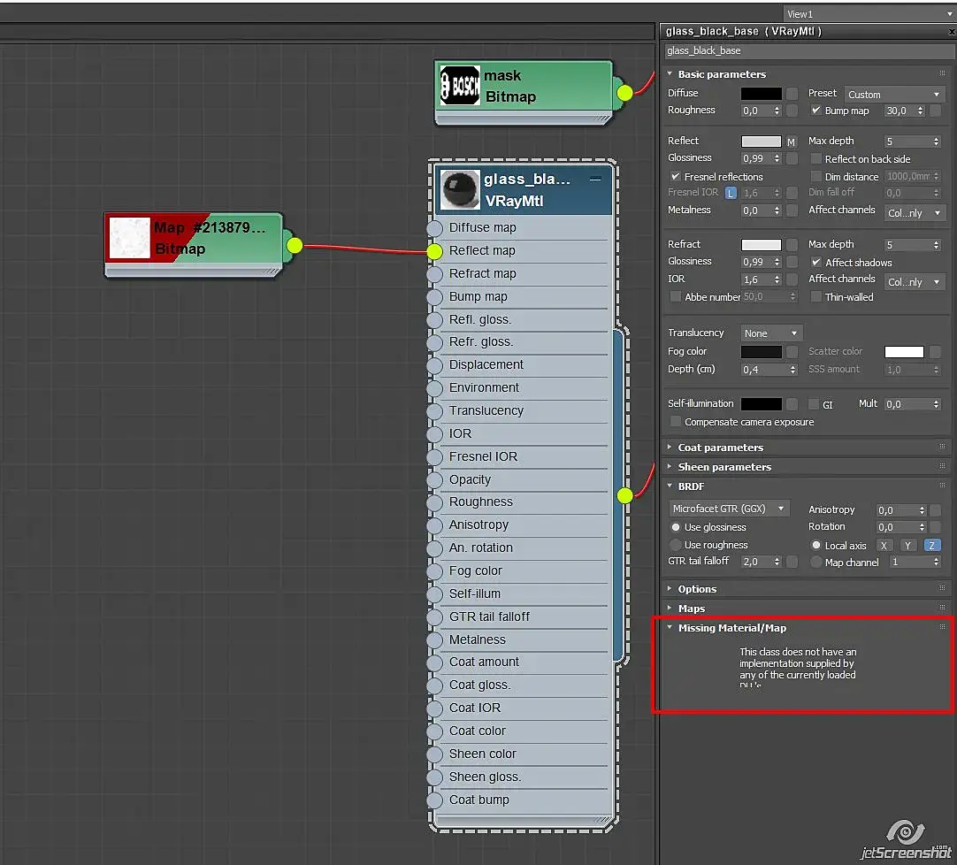The width and height of the screenshot is (957, 865).
Task: Click the Coat bump input socket
Action: click(x=434, y=800)
